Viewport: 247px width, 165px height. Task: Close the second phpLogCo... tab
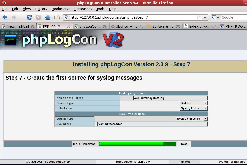point(105,26)
